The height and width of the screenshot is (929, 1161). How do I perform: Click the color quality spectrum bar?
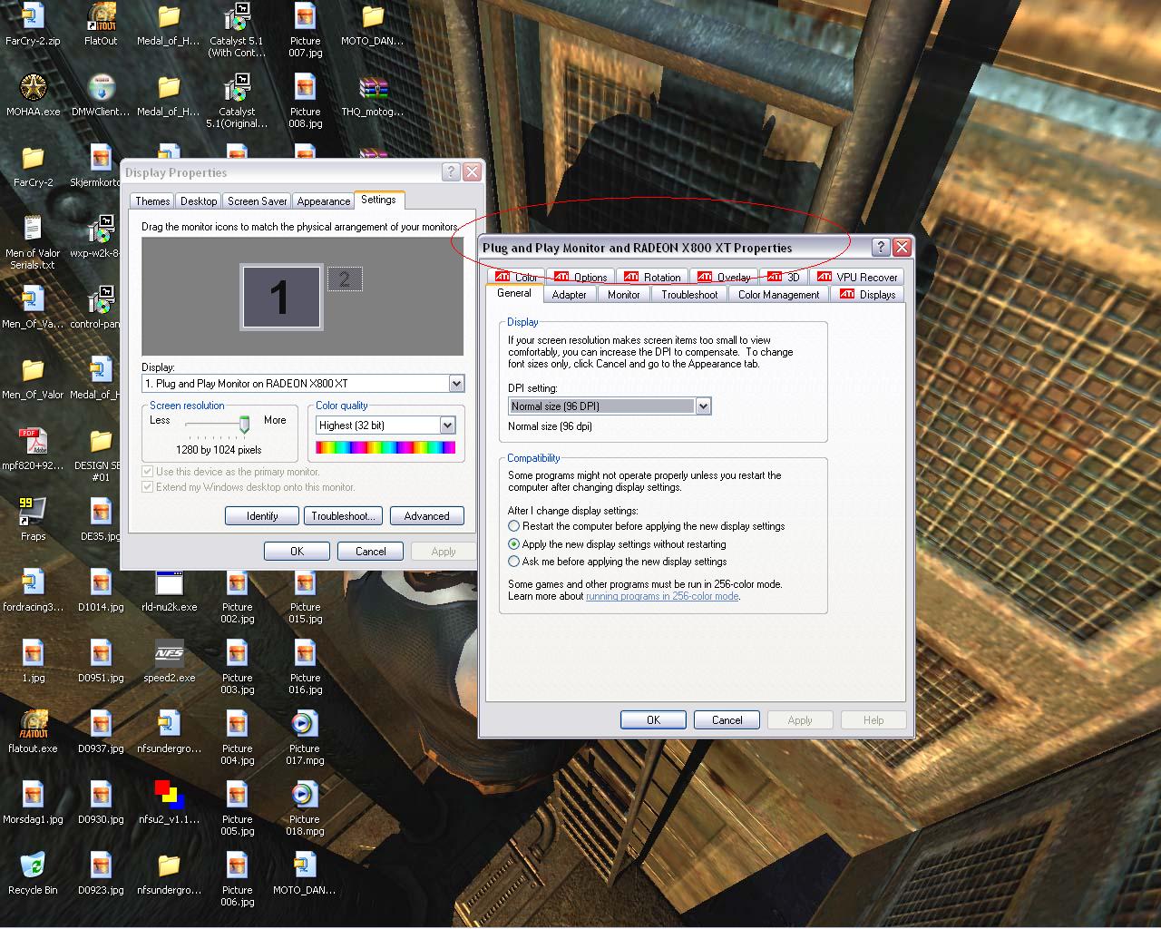click(x=385, y=447)
